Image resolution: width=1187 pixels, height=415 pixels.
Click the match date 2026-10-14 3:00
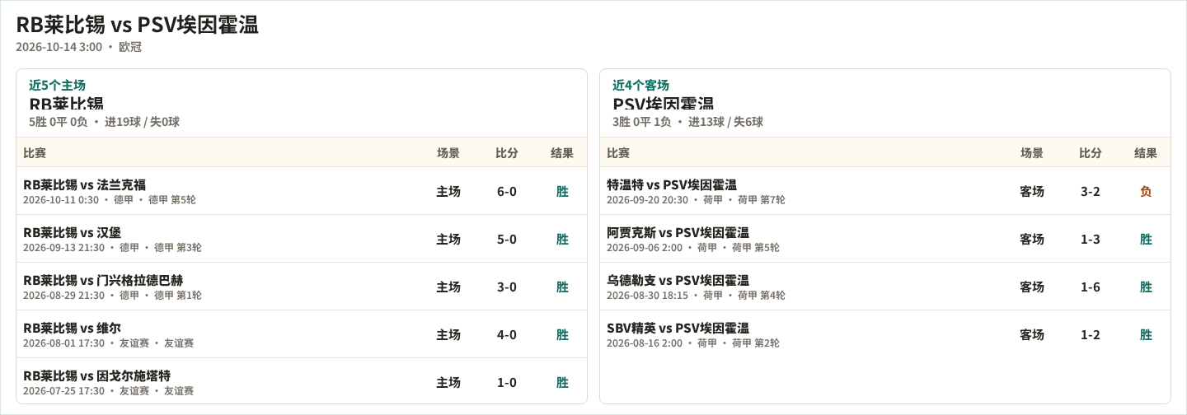click(x=59, y=47)
